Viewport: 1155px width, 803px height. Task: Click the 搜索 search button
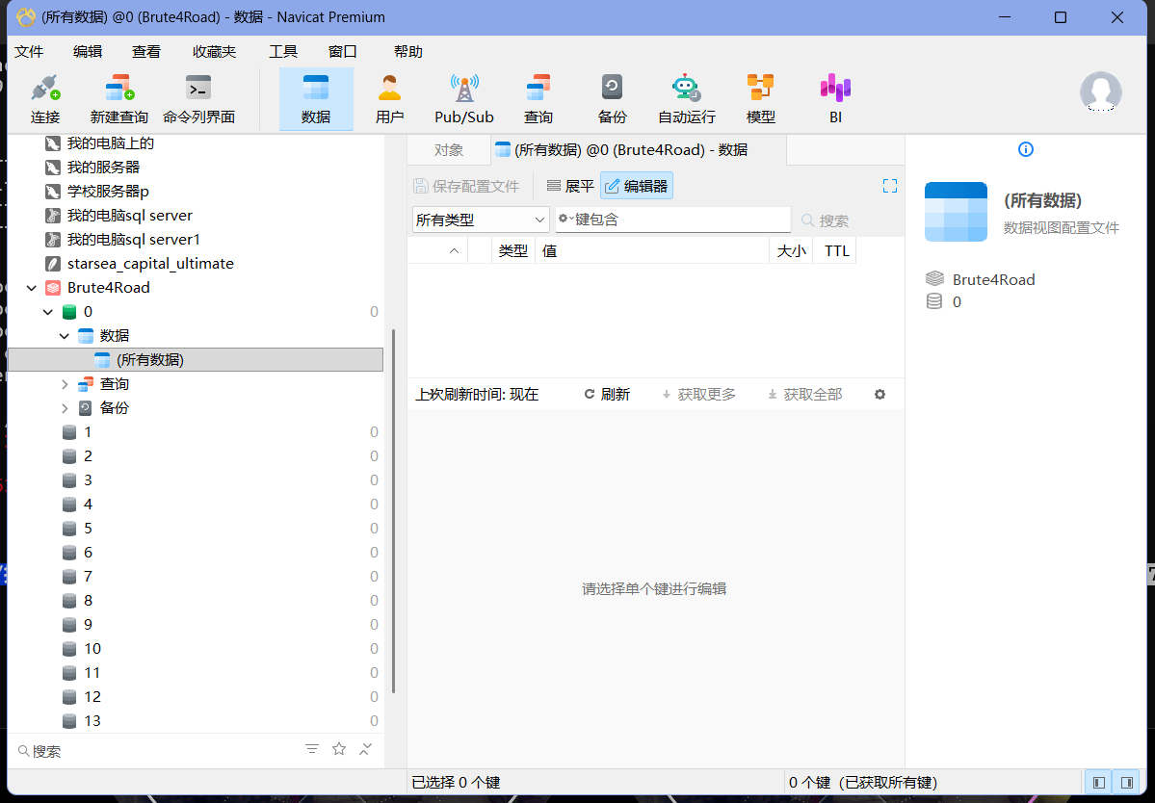825,220
